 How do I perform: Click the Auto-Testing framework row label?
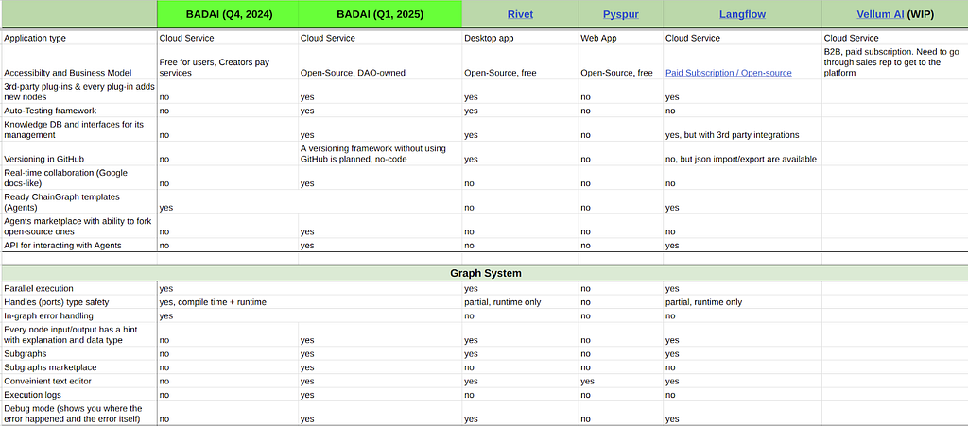click(x=49, y=111)
